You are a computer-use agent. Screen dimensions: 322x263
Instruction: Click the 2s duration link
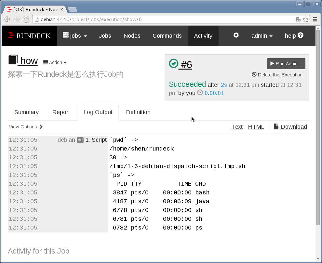[x=224, y=85]
